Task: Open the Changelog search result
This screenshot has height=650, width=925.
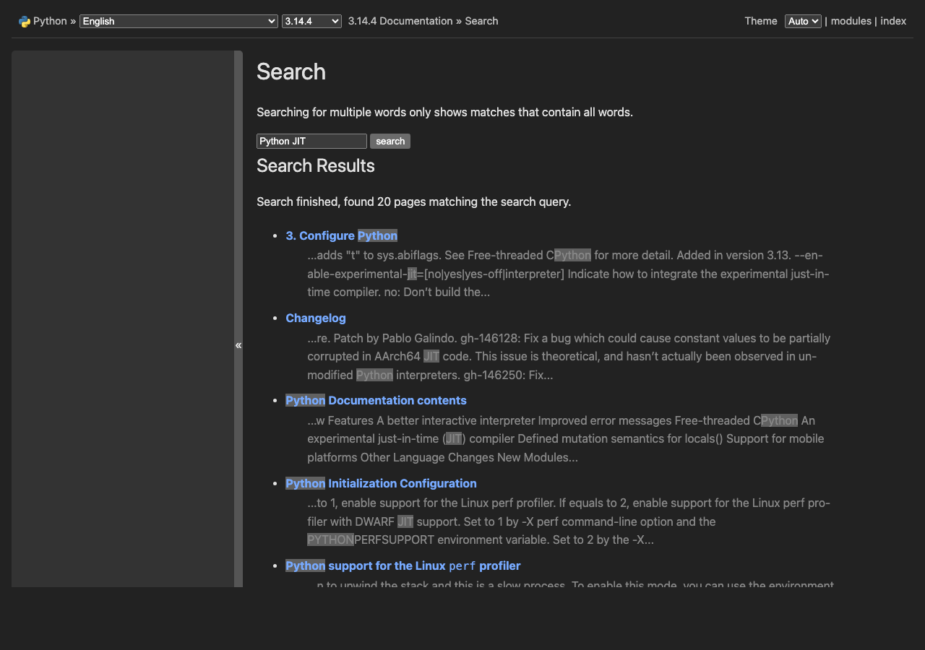Action: [316, 318]
